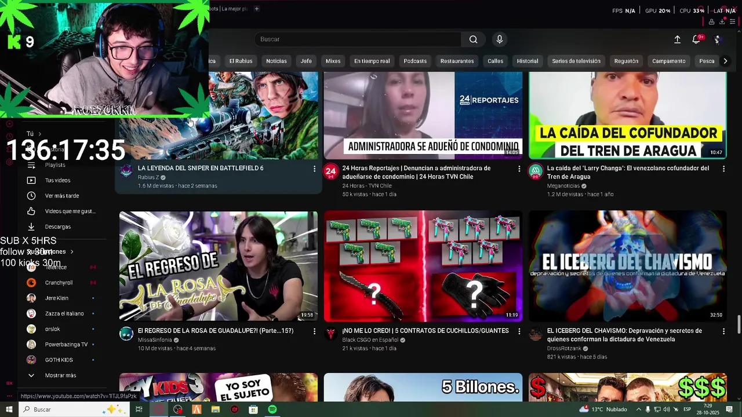The height and width of the screenshot is (417, 742).
Task: Open the new tab plus button
Action: (x=257, y=9)
